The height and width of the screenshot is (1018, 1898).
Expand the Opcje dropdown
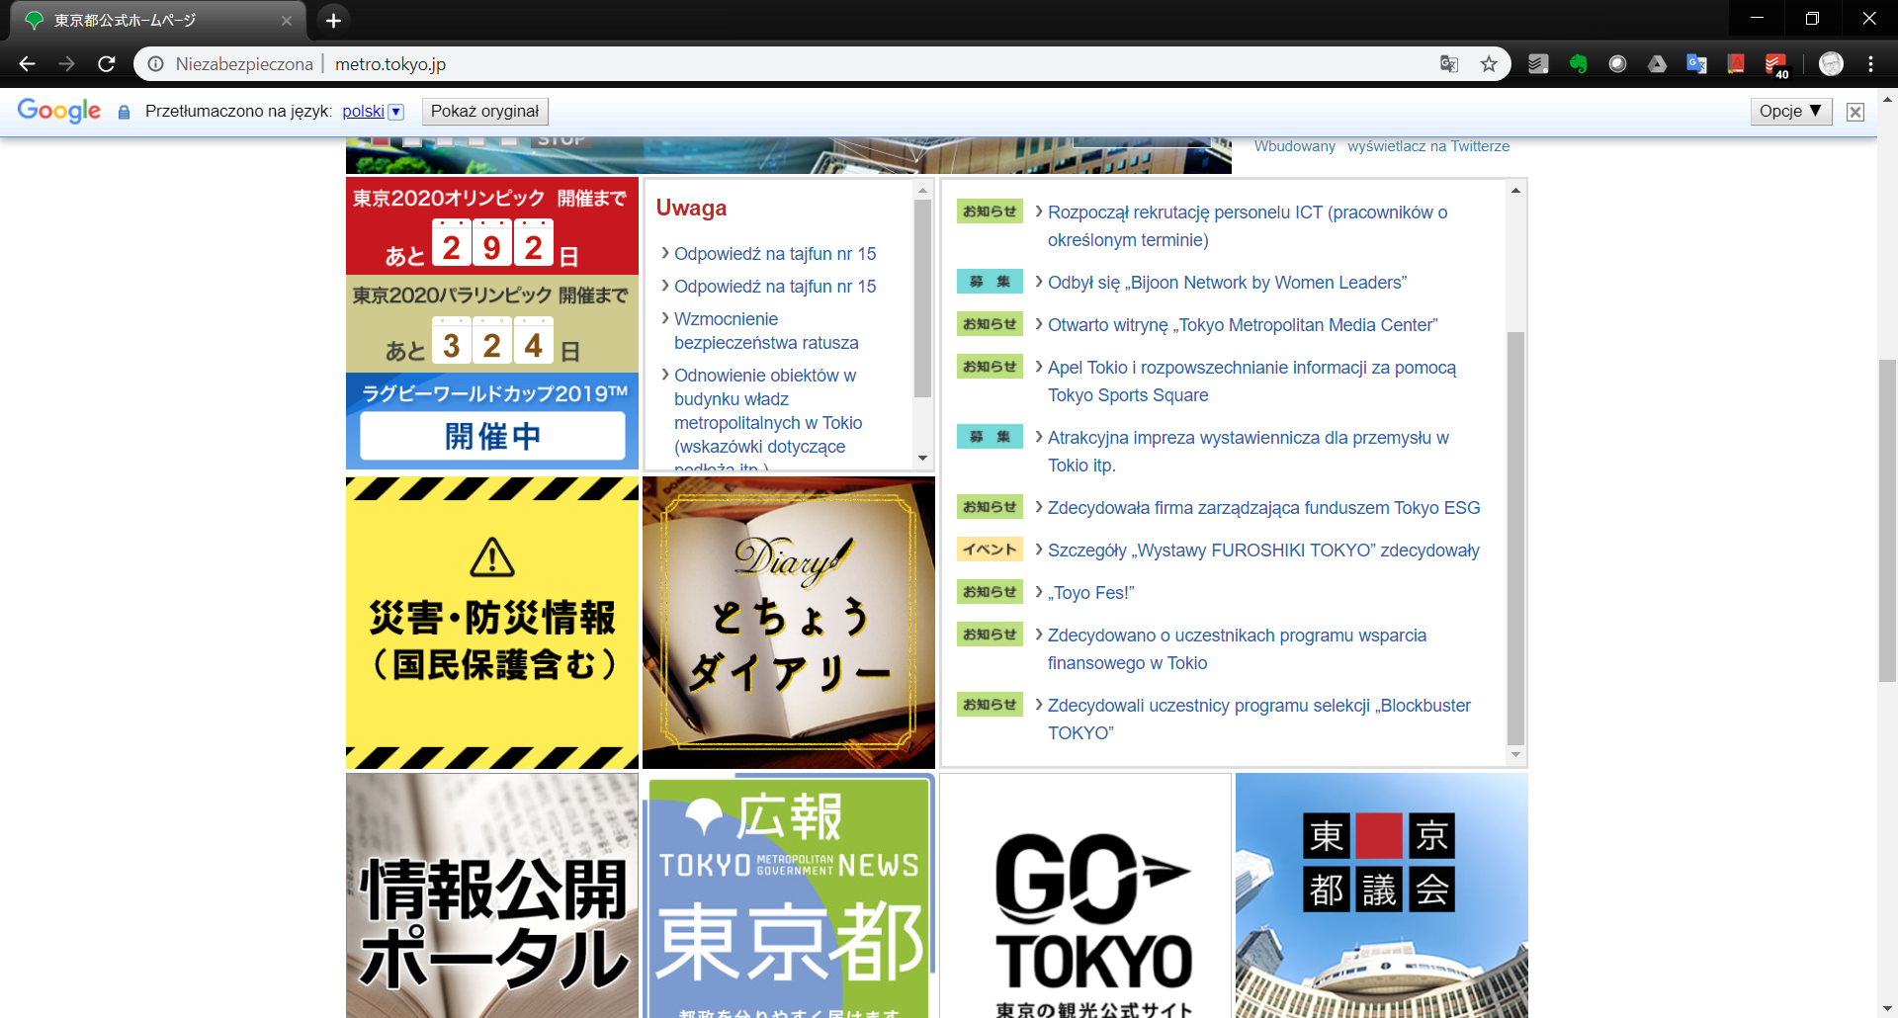tap(1790, 112)
